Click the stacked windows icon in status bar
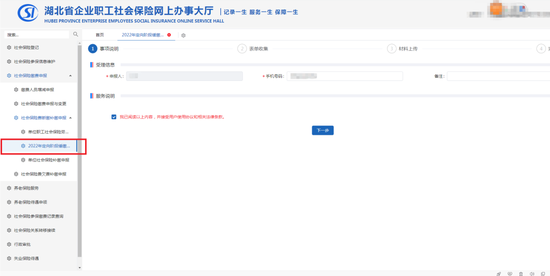The height and width of the screenshot is (276, 550). 543,273
